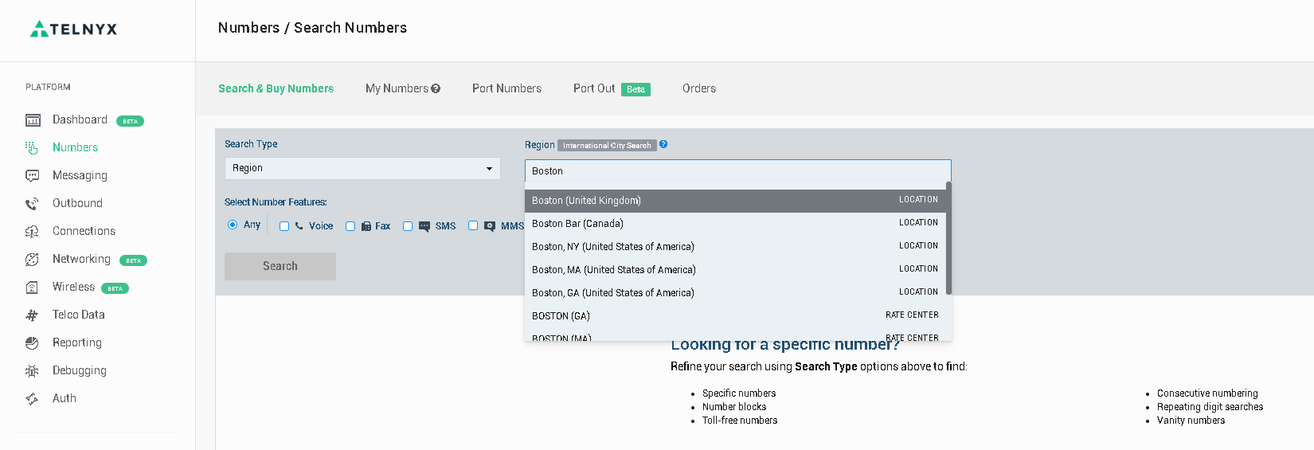Click the Region help info icon

[x=663, y=144]
